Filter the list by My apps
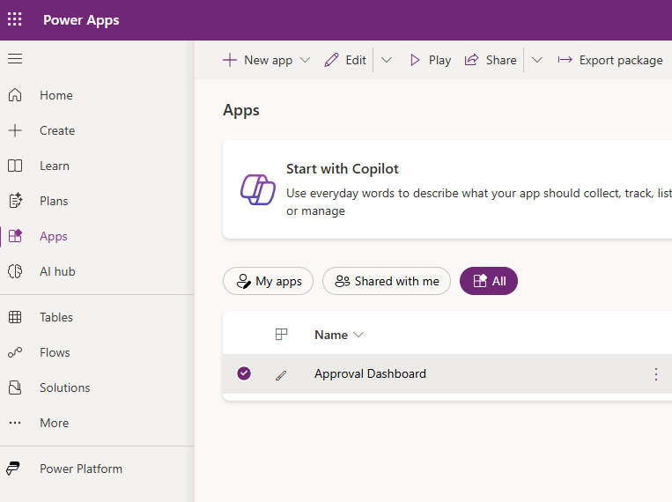The image size is (672, 502). [269, 281]
